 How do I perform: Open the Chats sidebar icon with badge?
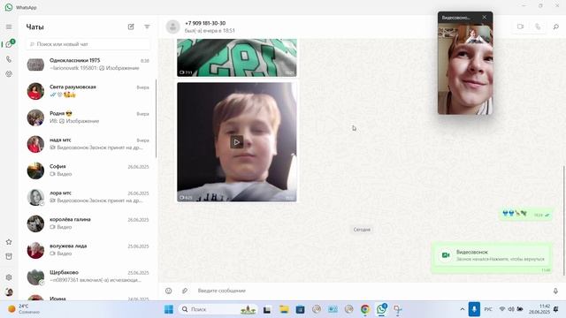(9, 44)
